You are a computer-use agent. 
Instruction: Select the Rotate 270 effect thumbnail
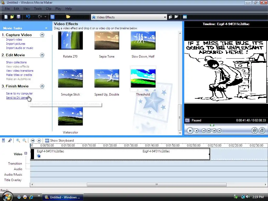click(x=70, y=41)
